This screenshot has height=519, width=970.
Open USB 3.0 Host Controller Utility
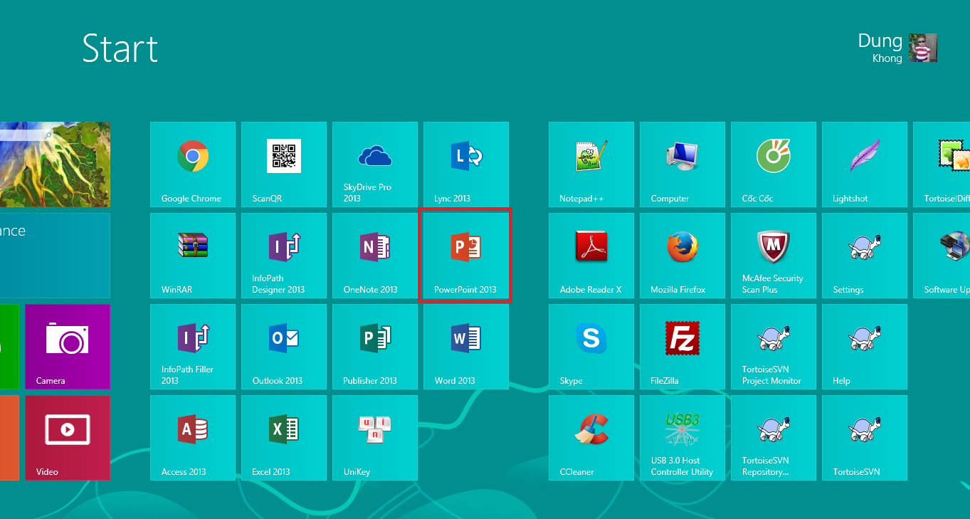point(682,438)
